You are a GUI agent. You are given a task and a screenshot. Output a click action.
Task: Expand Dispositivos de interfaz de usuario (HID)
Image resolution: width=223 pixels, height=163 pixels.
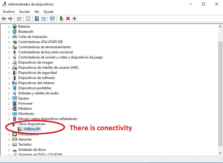(9, 68)
